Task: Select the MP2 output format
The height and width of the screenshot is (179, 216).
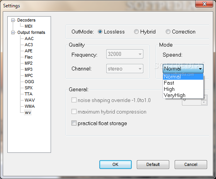Action: 29,63
